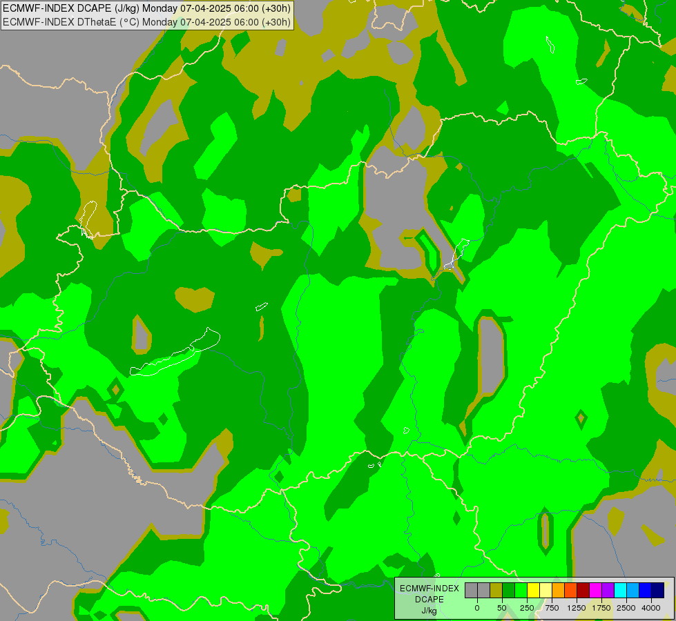The height and width of the screenshot is (621, 676).
Task: Select the cyan legend swatch
Action: pyautogui.click(x=621, y=591)
